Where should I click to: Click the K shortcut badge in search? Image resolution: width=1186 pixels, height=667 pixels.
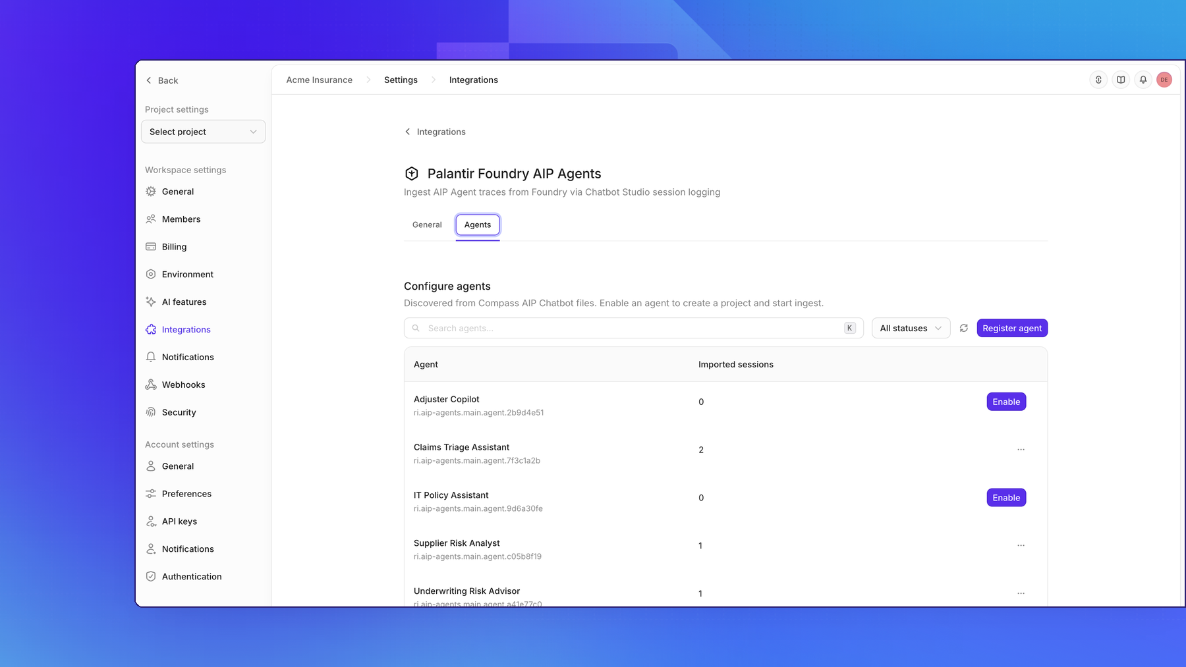(x=850, y=328)
